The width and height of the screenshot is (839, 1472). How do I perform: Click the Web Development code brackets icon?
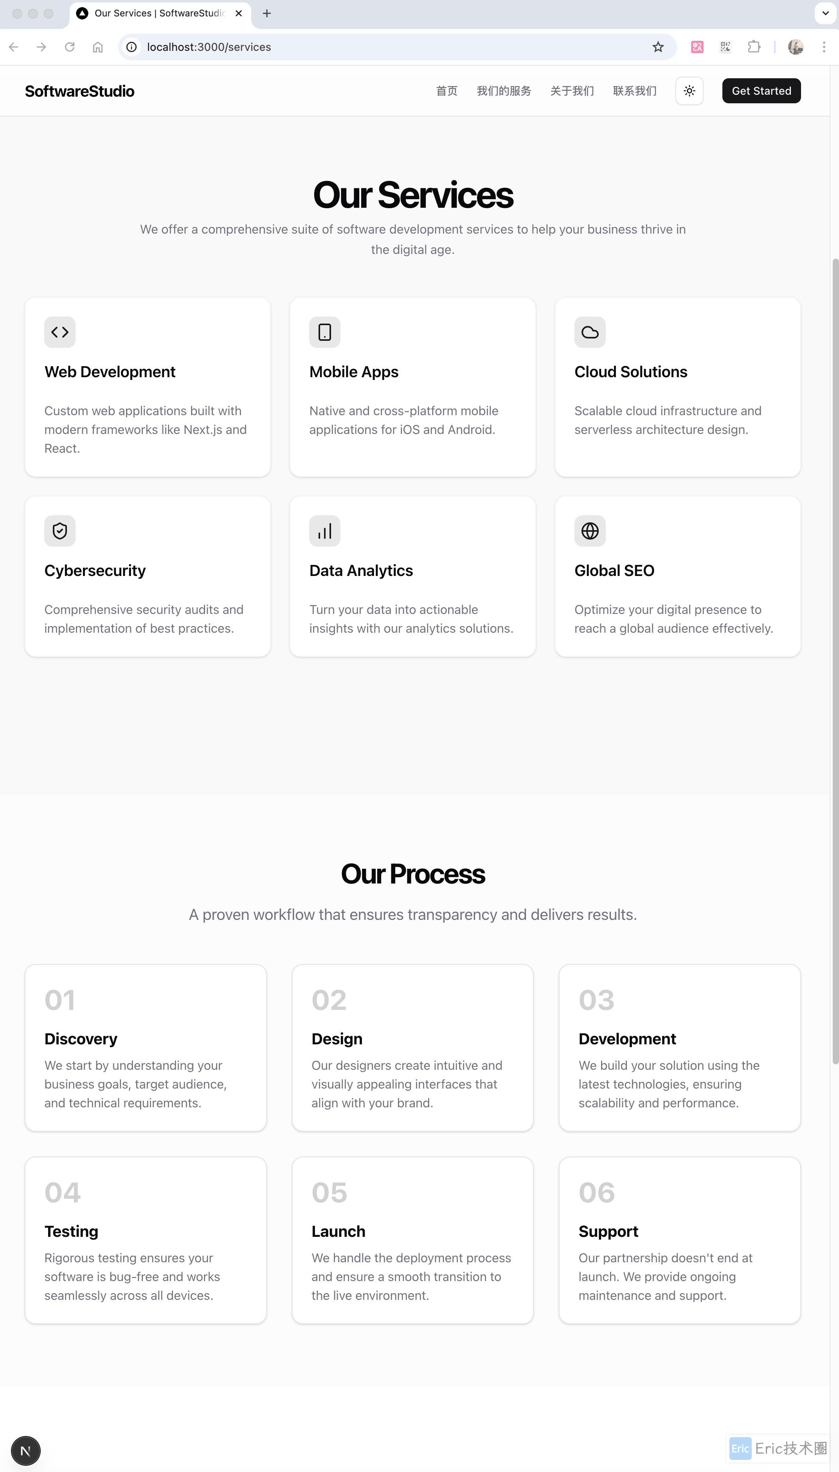coord(60,332)
